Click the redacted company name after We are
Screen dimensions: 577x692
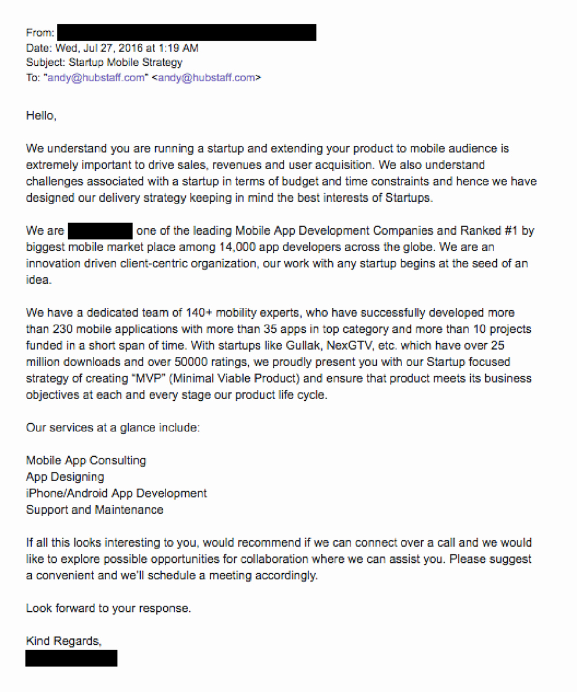point(101,231)
